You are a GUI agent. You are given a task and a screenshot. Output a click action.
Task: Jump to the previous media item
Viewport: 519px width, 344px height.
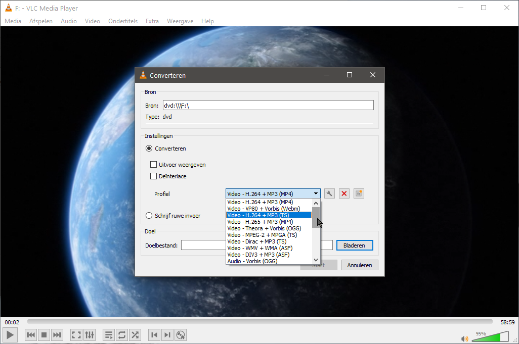pos(31,335)
